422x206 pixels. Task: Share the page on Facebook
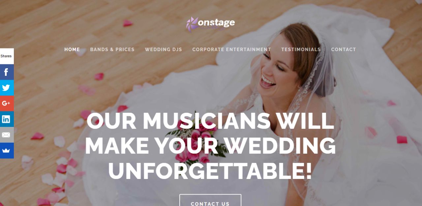[x=7, y=72]
